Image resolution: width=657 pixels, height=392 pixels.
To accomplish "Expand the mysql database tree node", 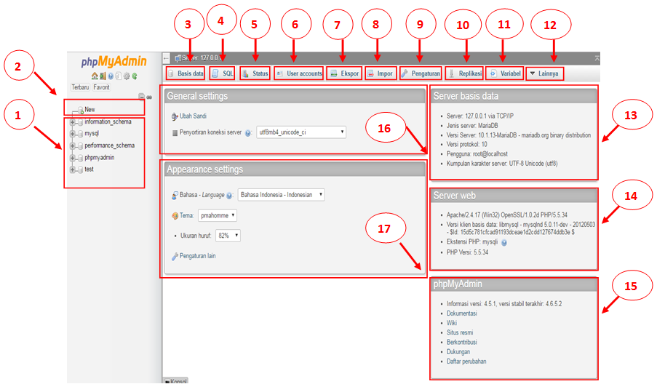I will click(x=73, y=134).
